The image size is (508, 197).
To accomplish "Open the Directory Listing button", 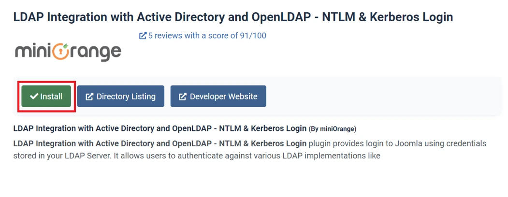I will click(120, 97).
